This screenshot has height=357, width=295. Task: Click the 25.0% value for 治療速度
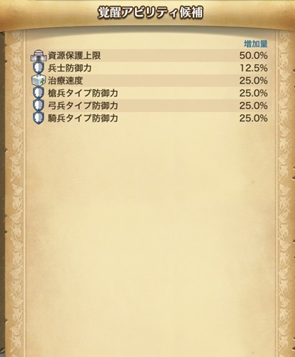[254, 81]
